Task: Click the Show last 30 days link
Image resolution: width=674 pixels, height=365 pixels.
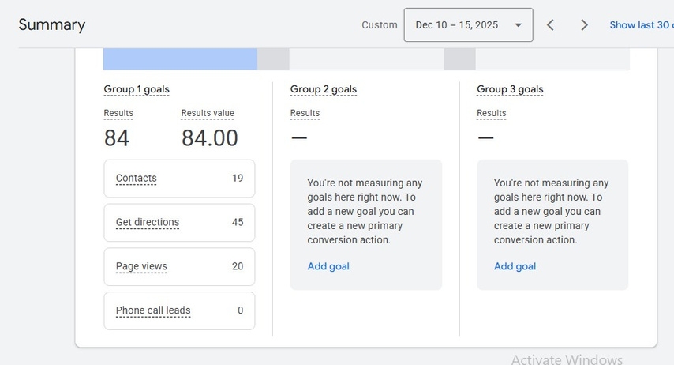Action: pyautogui.click(x=641, y=25)
